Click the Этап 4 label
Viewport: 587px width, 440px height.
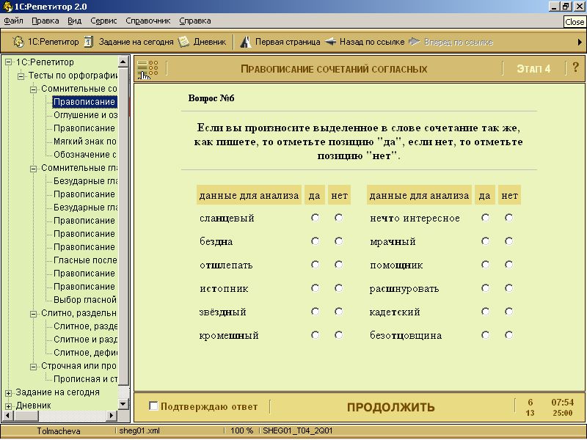pyautogui.click(x=533, y=69)
